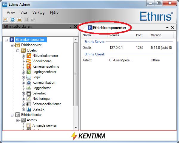179x143 pixels.
Task: Open the document tab list dropdown arrow
Action: pyautogui.click(x=167, y=28)
